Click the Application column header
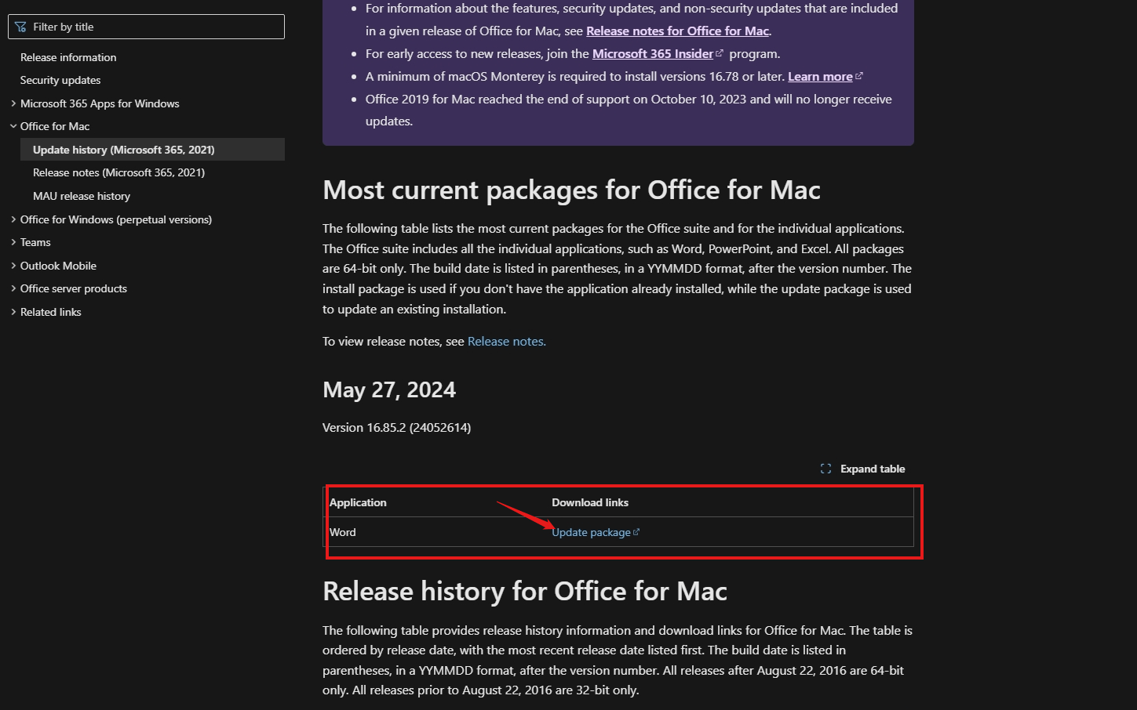 [358, 502]
